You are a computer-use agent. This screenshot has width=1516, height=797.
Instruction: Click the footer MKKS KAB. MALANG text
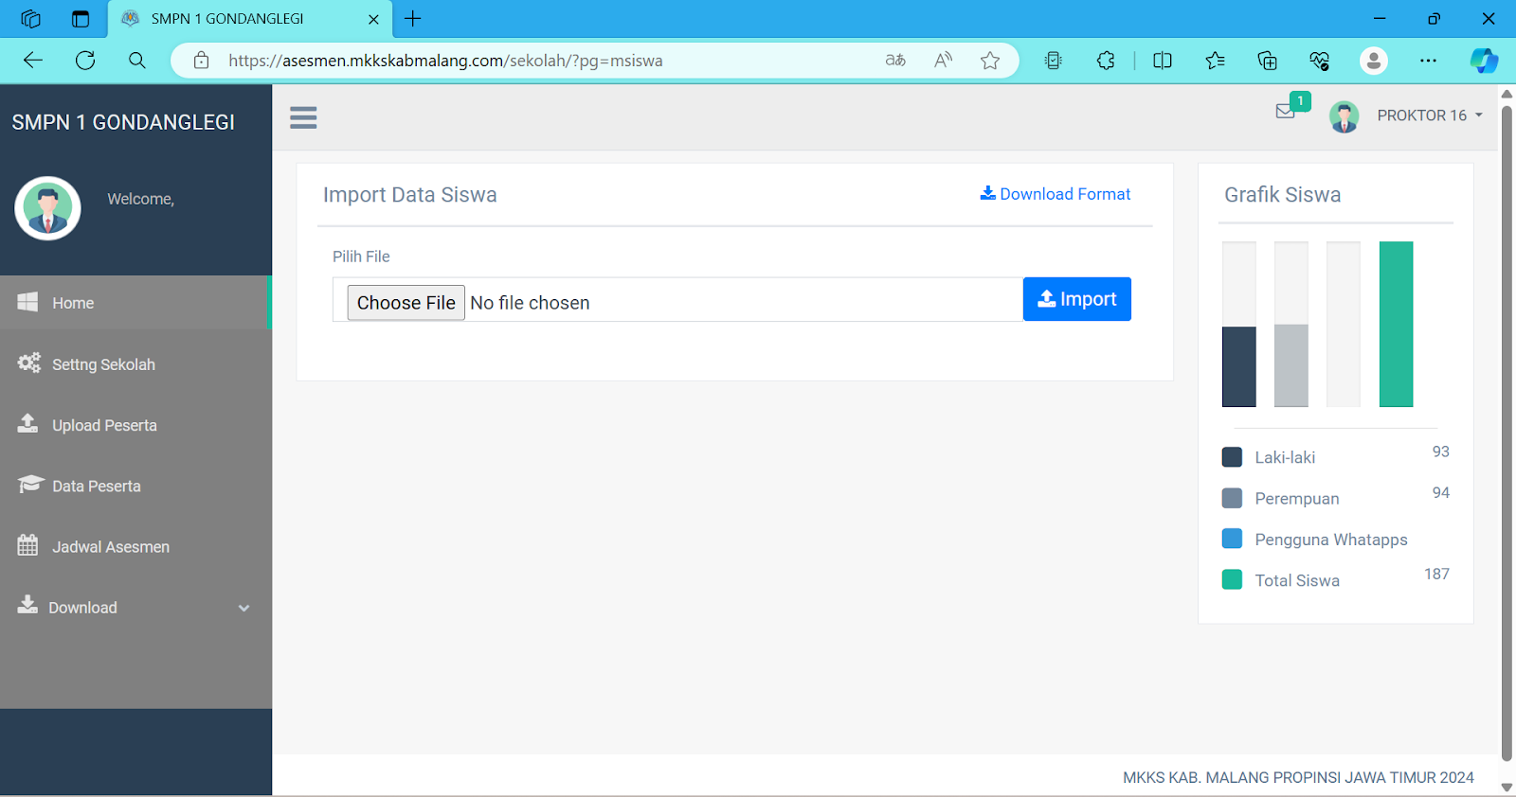click(x=1298, y=777)
